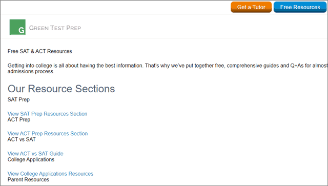Screen dimensions: 328x186
Task: Click the Green Test Prep wordmark text
Action: (55, 28)
